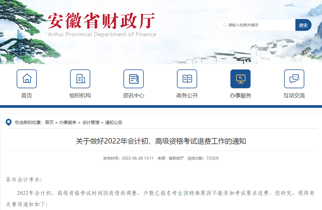The height and width of the screenshot is (210, 322).
Task: Click the 首页 home icon
Action: [x=27, y=79]
